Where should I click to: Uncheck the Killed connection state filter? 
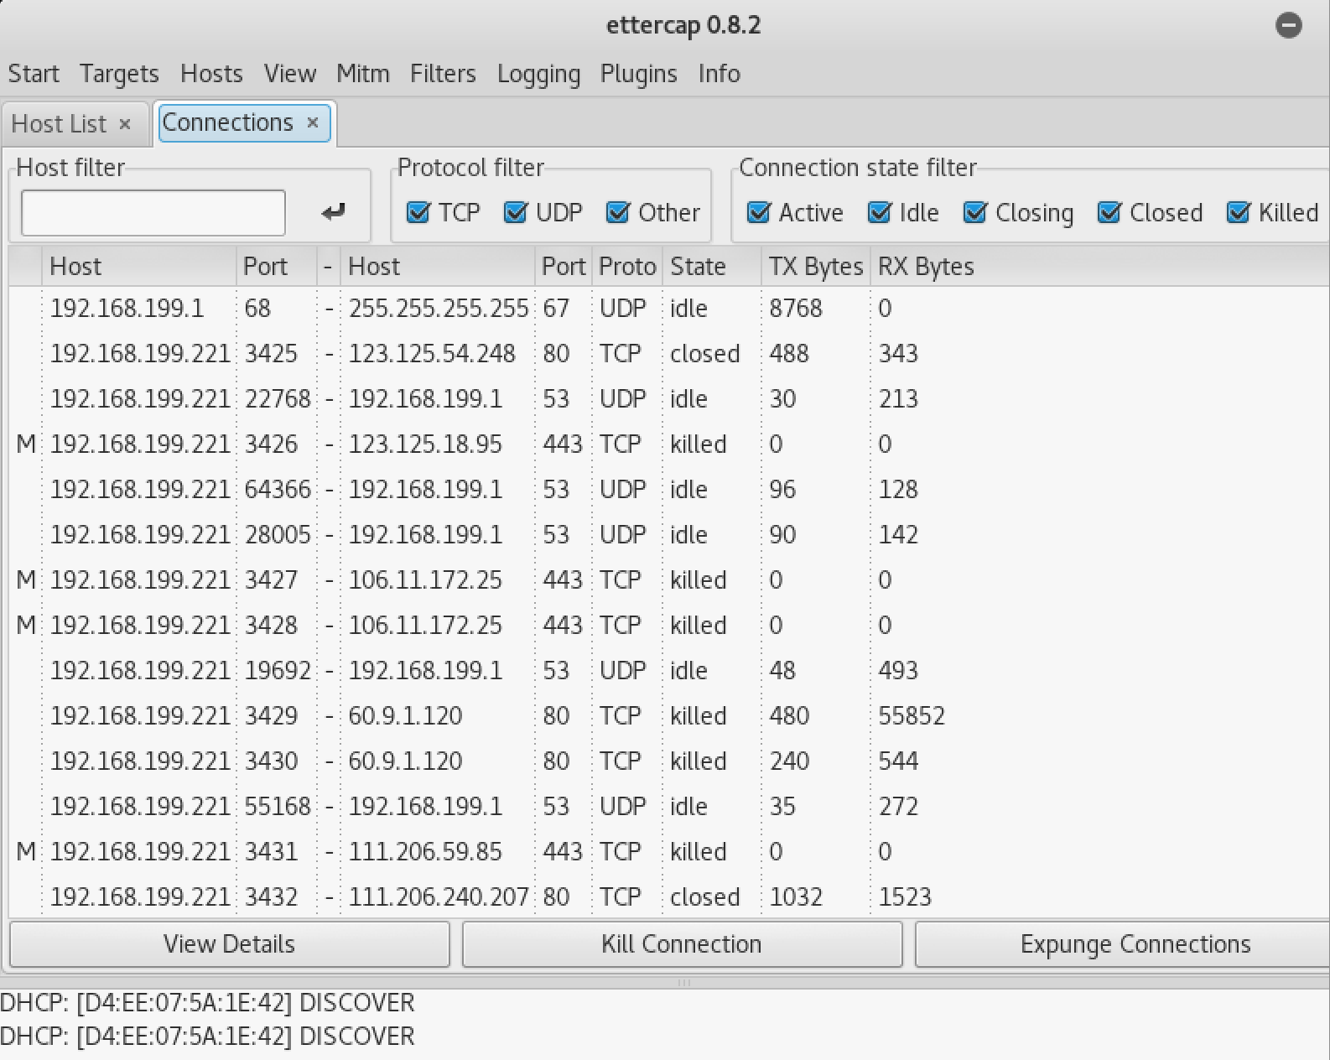point(1238,212)
